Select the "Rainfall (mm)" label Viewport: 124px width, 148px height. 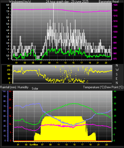[x=8, y=87]
